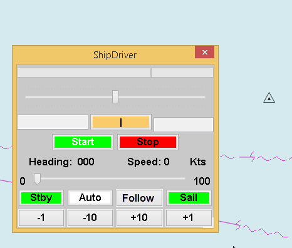Image resolution: width=292 pixels, height=248 pixels.
Task: Select the left empty field beside rudder indicator
Action: pos(53,122)
